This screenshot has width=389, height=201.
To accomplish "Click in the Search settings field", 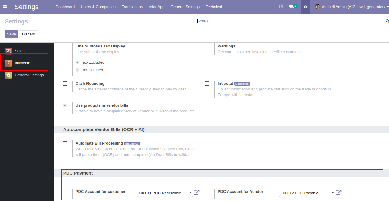I will pyautogui.click(x=291, y=21).
